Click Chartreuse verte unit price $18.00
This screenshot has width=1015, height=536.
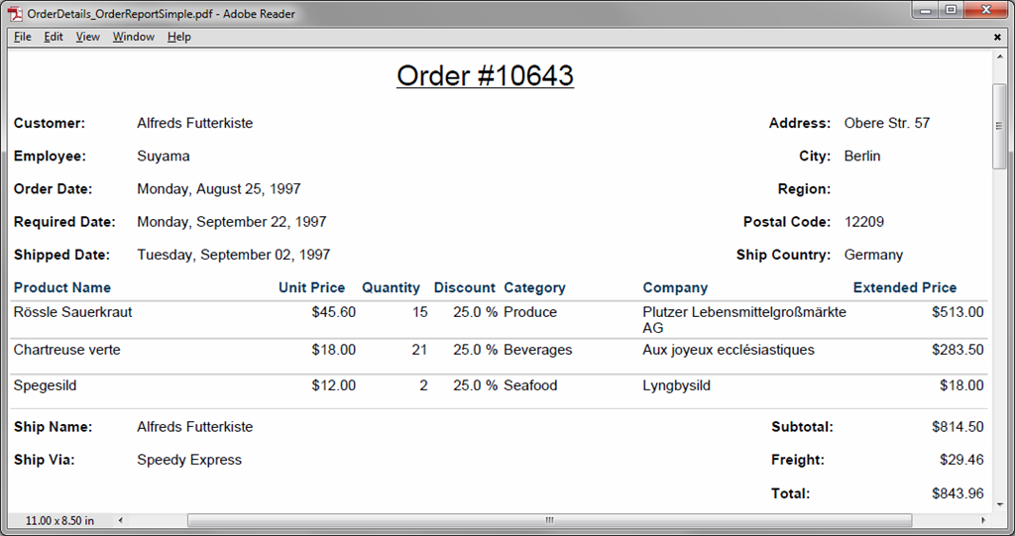333,350
